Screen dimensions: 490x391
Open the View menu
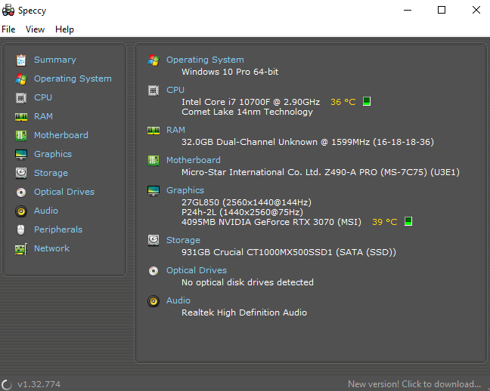pos(35,29)
